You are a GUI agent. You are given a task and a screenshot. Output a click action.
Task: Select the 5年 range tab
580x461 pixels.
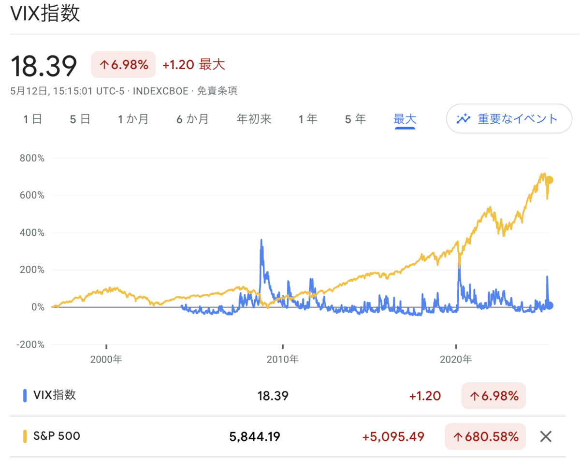pyautogui.click(x=355, y=119)
